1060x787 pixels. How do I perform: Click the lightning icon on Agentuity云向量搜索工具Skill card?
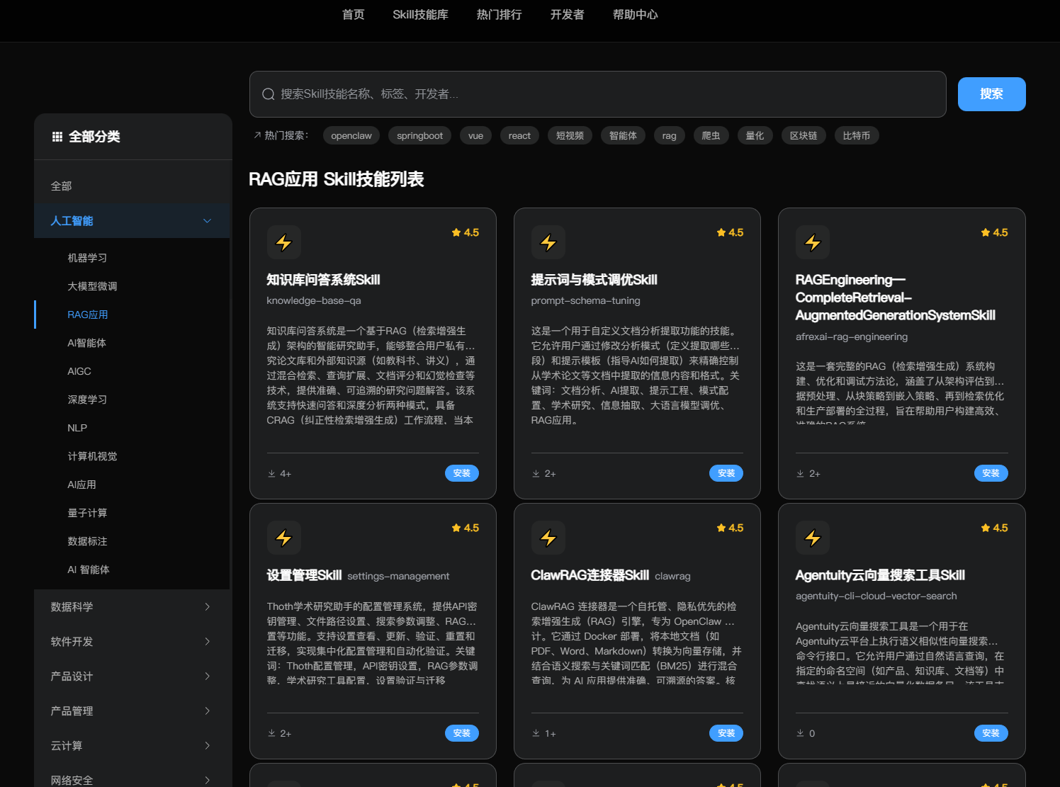coord(813,538)
